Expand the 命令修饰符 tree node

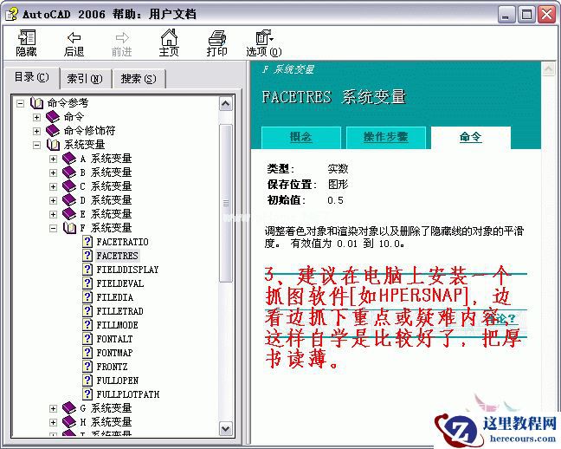pos(36,131)
